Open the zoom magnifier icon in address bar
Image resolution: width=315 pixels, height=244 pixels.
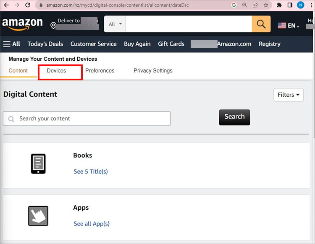coord(244,5)
